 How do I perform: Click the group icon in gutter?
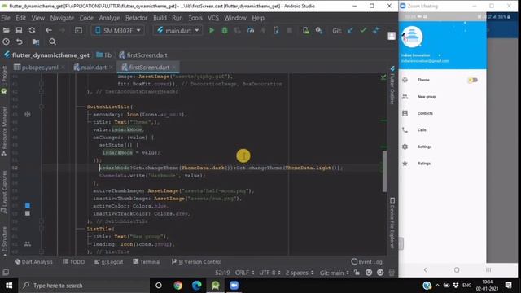(x=28, y=244)
